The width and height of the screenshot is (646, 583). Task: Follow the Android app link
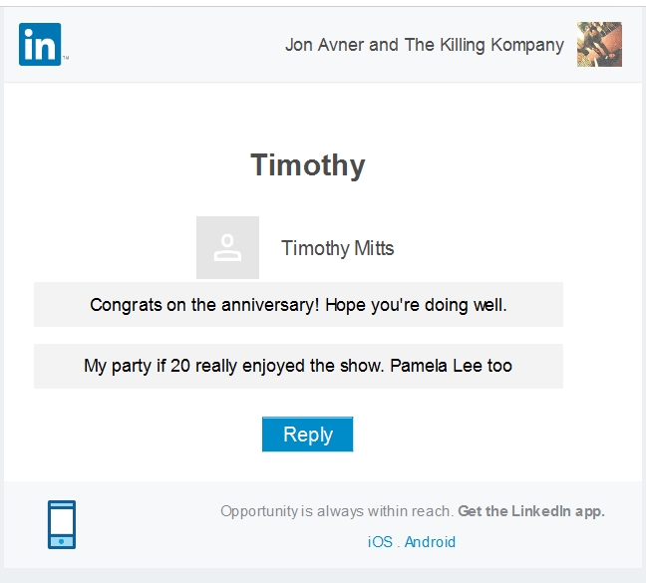tap(430, 542)
